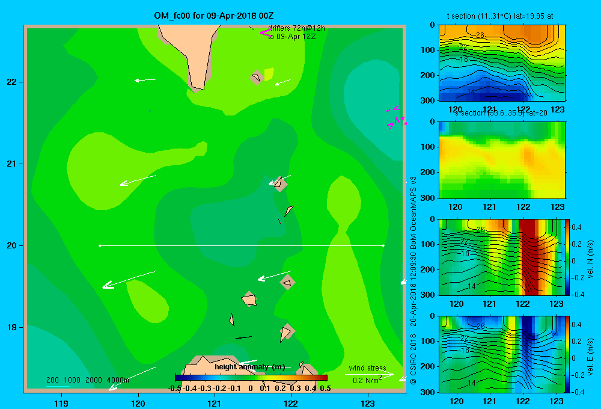Click the "height anomaly (m)" caption
This screenshot has width=601, height=409.
[x=250, y=367]
